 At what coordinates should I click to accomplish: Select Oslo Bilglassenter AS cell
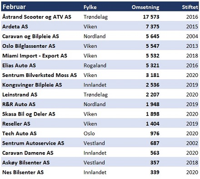click(29, 46)
